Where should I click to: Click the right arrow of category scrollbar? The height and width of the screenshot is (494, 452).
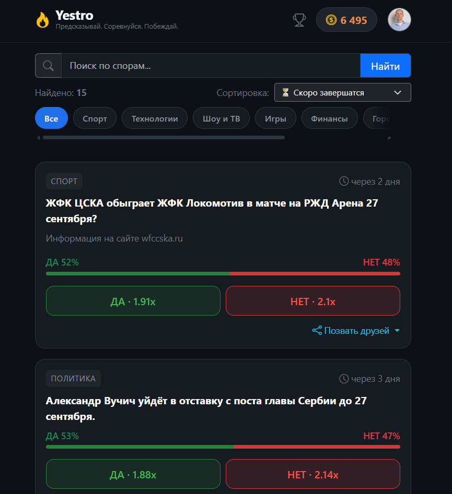(x=389, y=138)
